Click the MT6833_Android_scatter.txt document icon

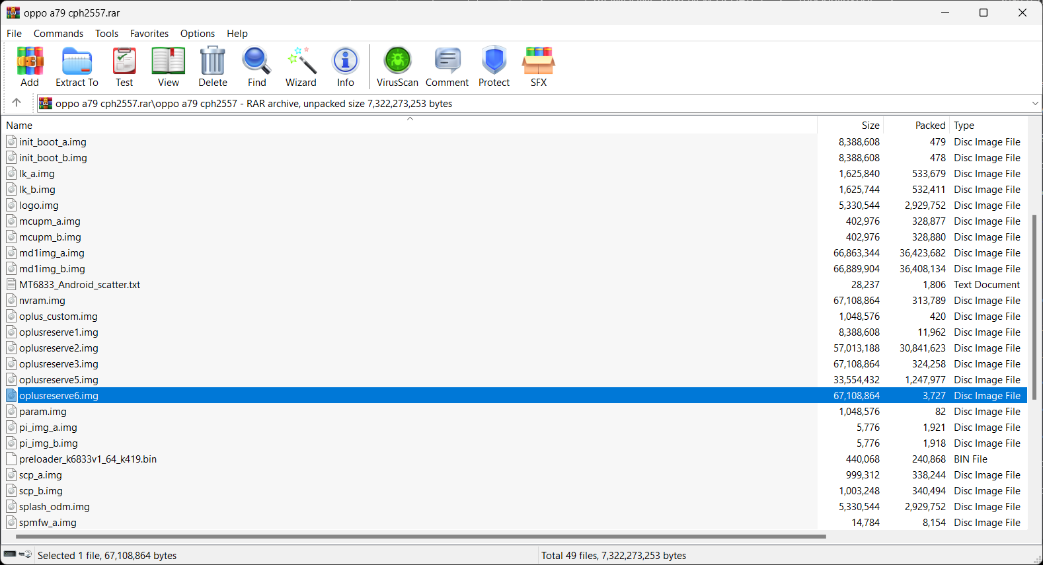pyautogui.click(x=11, y=284)
